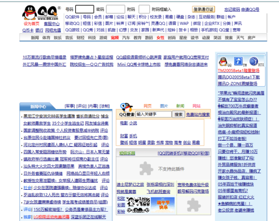Click the unsupported plugin puzzle-piece placeholder
279x221 pixels.
click(144, 168)
